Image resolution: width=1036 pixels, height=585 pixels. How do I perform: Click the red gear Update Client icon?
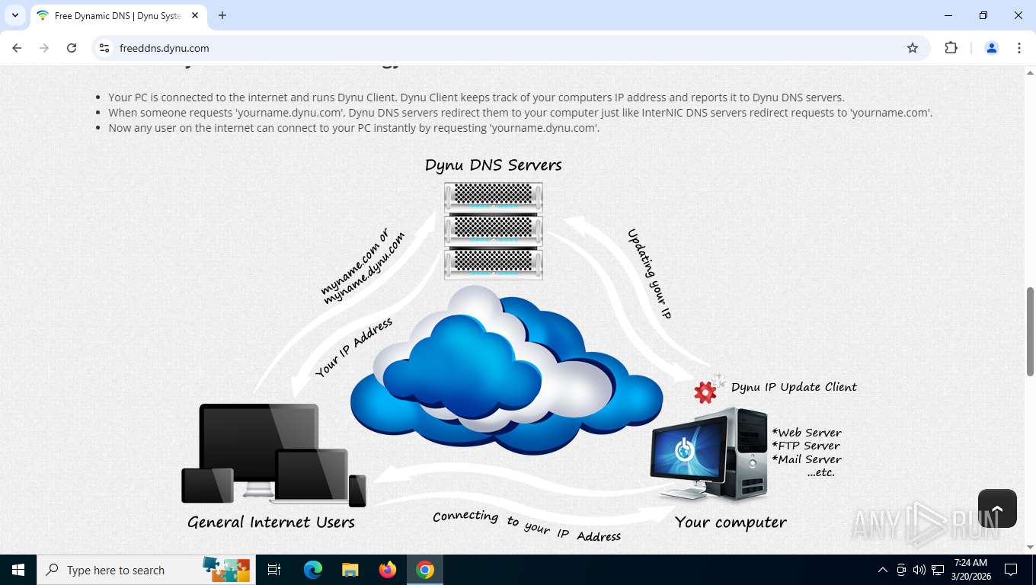pos(707,391)
